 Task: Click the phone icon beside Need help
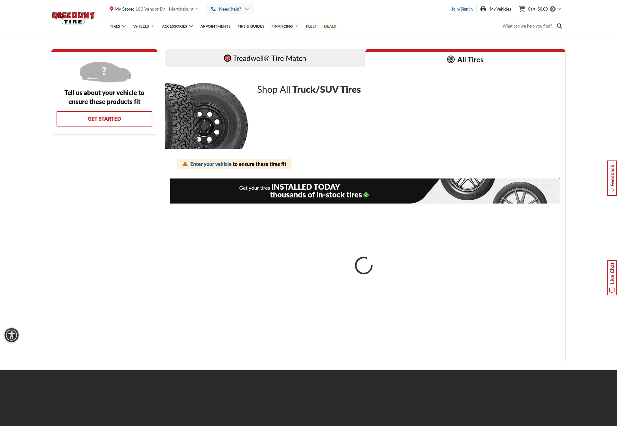point(213,9)
